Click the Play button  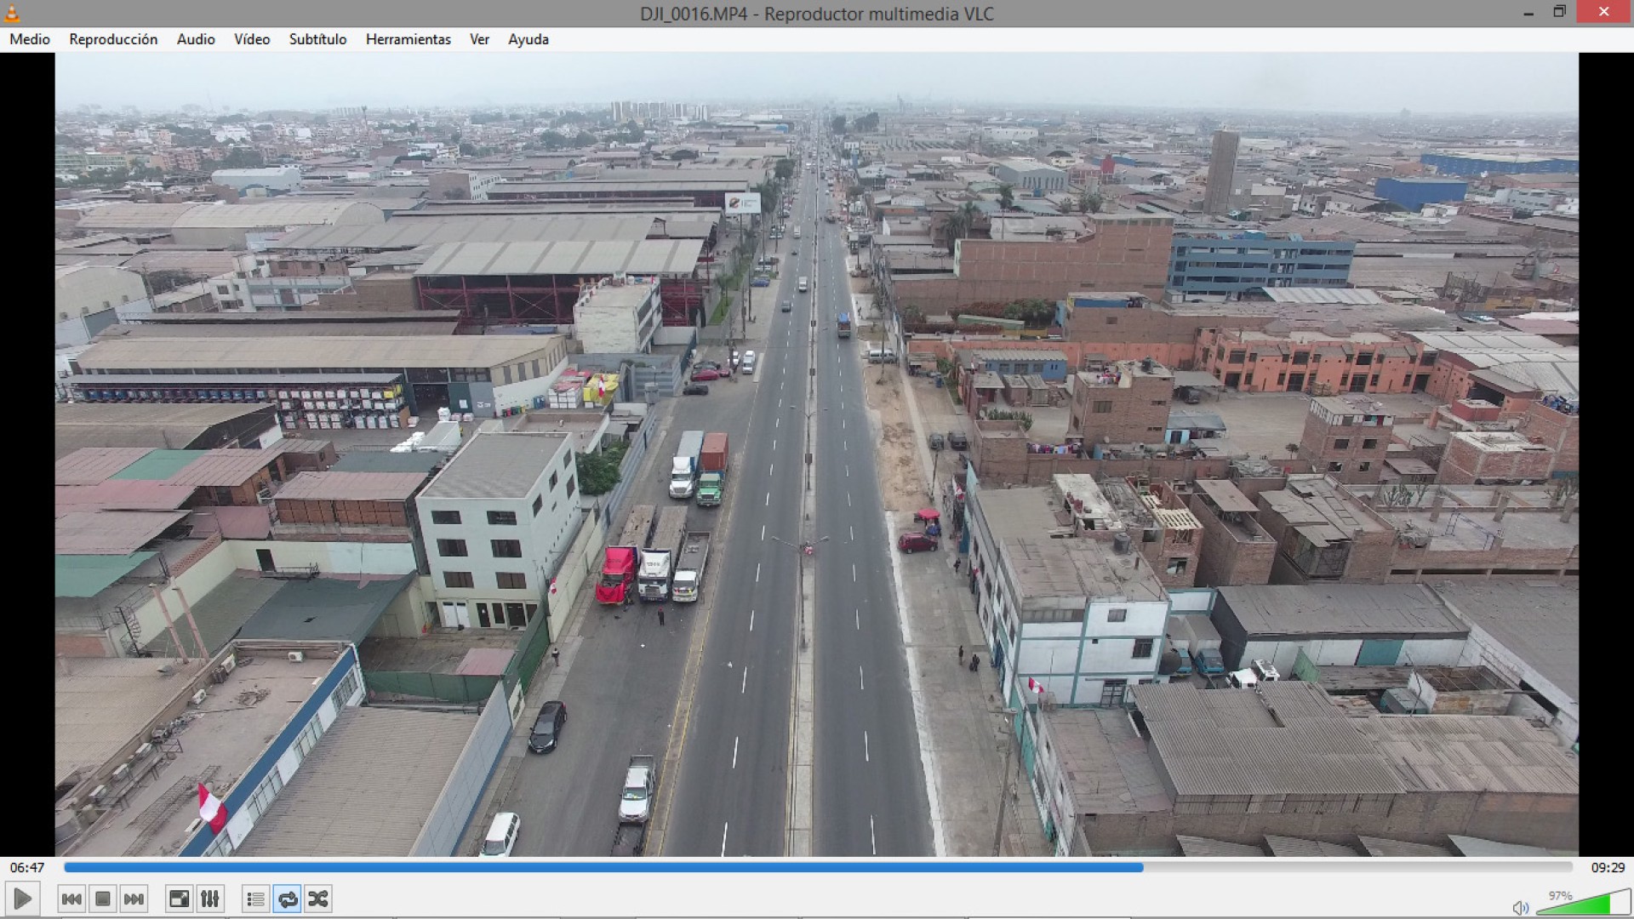[x=22, y=899]
